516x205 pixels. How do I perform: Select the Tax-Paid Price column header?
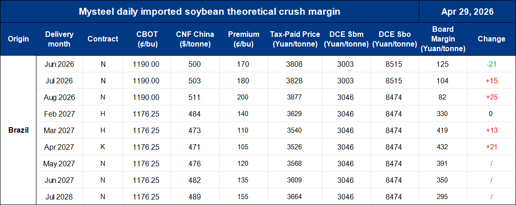pos(296,39)
